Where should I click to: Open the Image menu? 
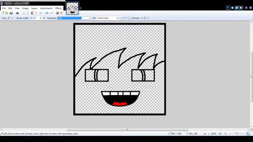click(25, 8)
